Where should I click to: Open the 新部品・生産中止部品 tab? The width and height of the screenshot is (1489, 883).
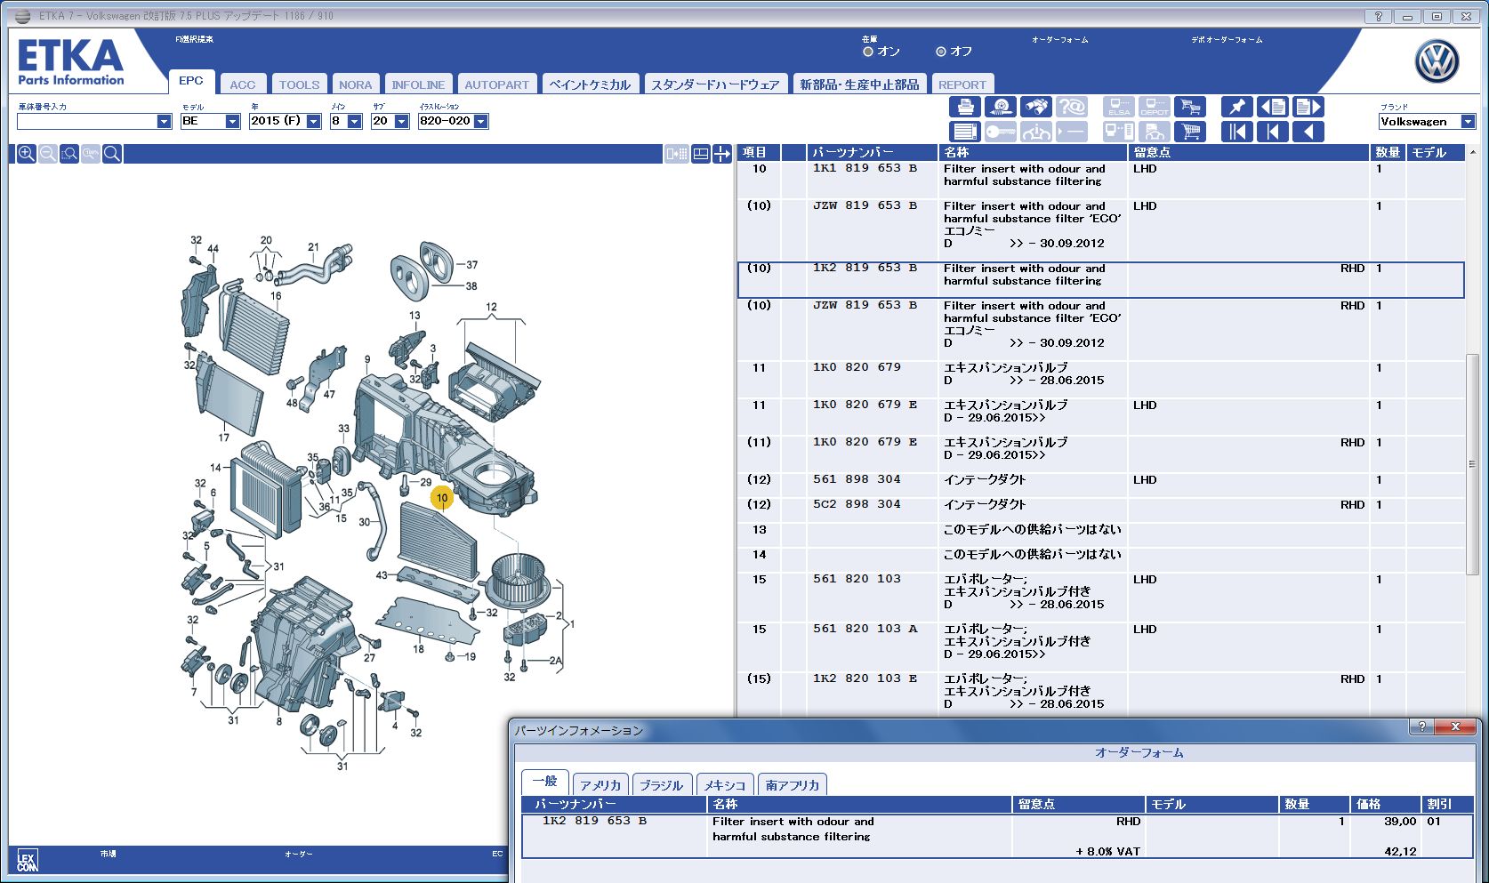[x=859, y=84]
